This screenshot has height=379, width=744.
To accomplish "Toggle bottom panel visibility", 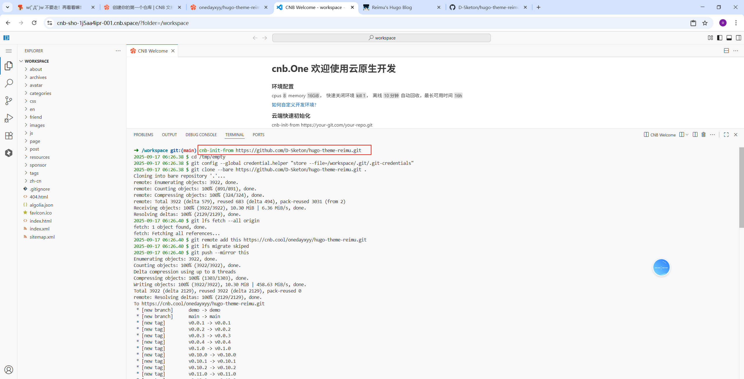I will (x=729, y=38).
